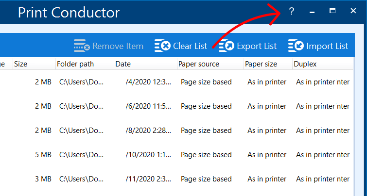
Task: Click the Import List toolbar icon
Action: [296, 46]
